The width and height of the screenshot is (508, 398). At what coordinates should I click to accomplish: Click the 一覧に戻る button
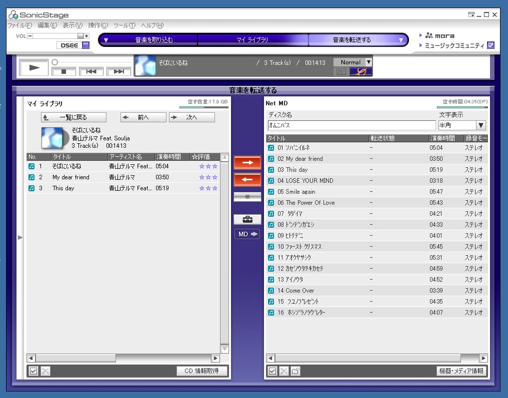point(74,117)
